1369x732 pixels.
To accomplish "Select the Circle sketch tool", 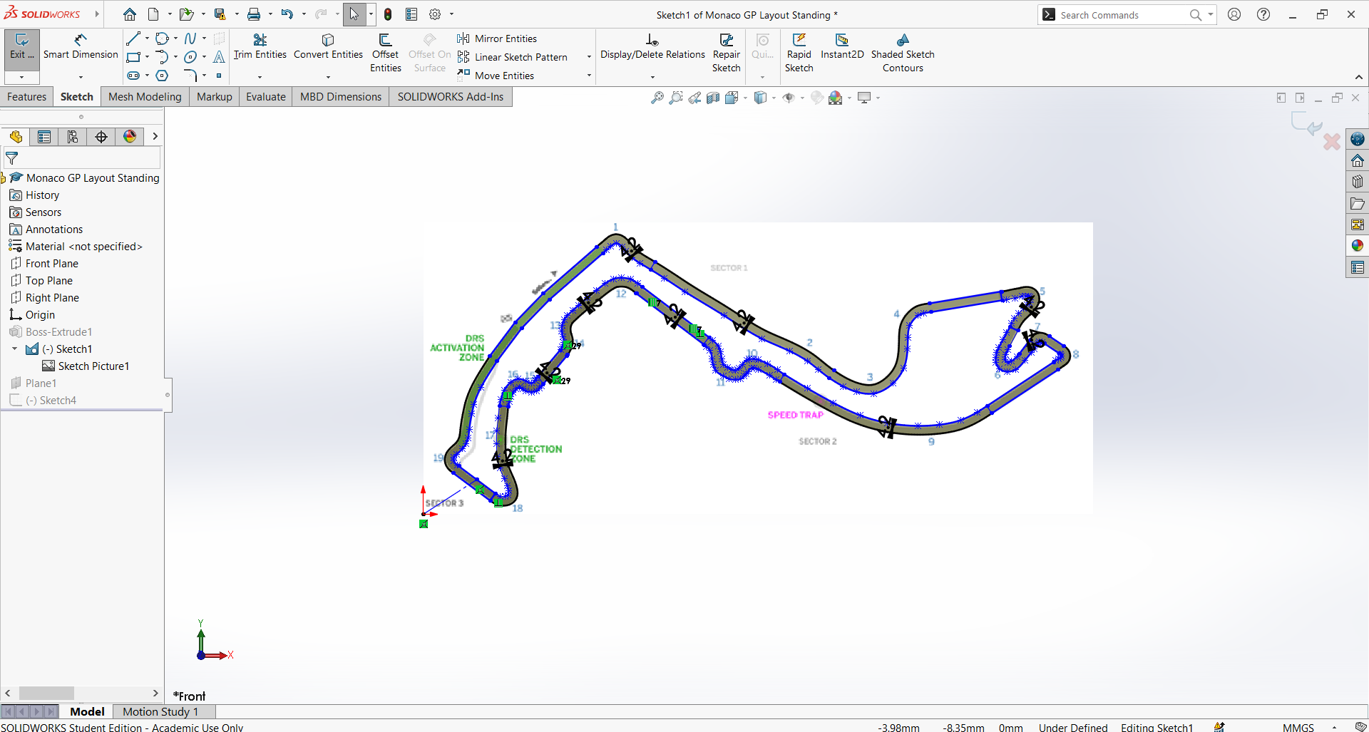I will pyautogui.click(x=162, y=38).
